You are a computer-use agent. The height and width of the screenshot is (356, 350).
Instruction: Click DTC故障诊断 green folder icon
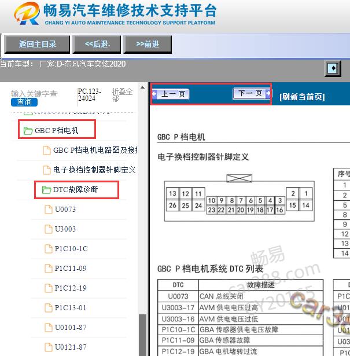(x=46, y=190)
